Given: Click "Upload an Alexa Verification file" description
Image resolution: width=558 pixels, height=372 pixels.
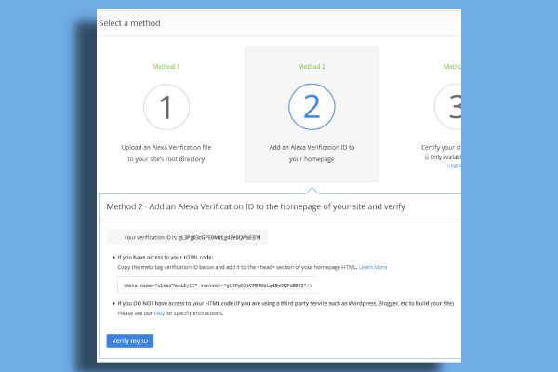Looking at the screenshot, I should pyautogui.click(x=166, y=148).
